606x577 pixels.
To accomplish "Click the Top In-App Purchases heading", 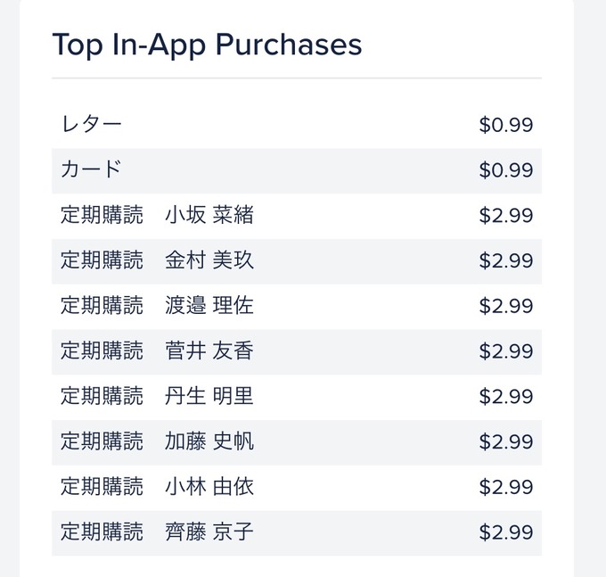I will coord(207,46).
